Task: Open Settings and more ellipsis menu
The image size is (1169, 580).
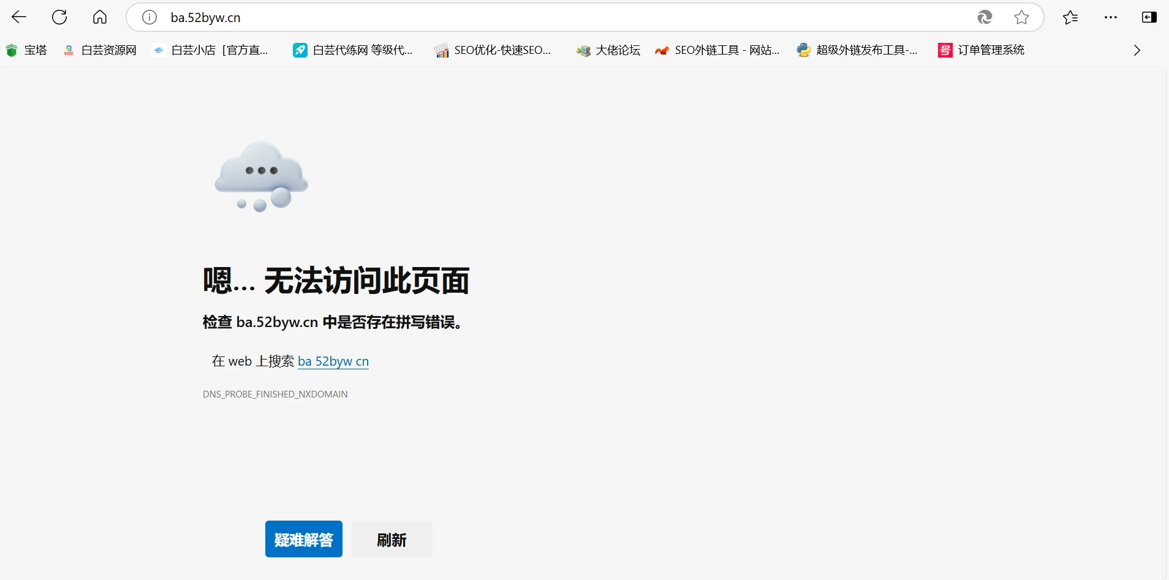Action: click(1111, 17)
